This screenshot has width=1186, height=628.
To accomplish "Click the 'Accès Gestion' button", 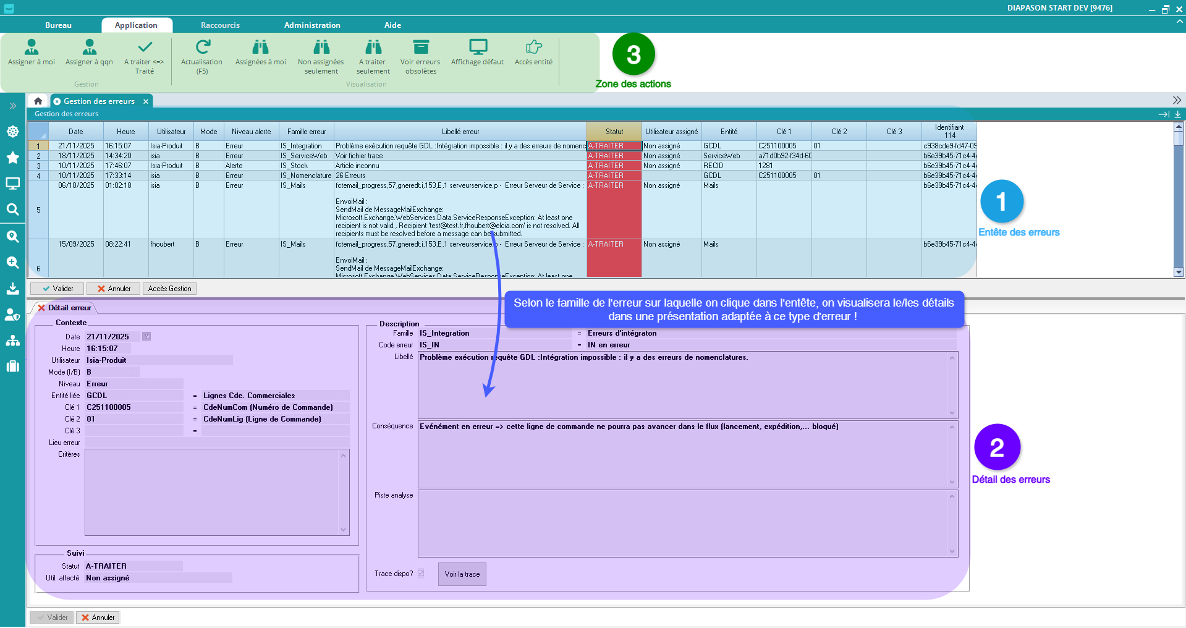I will (x=169, y=289).
